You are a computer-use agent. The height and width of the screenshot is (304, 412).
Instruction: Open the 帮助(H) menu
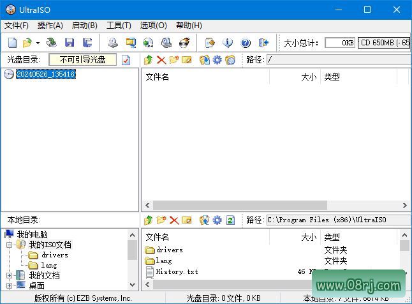click(189, 26)
